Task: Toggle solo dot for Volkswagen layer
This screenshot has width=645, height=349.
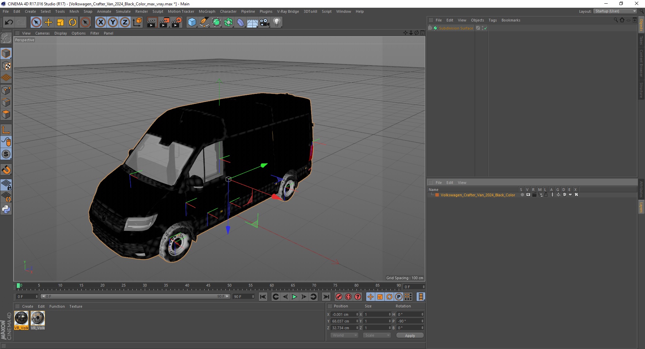Action: [522, 195]
